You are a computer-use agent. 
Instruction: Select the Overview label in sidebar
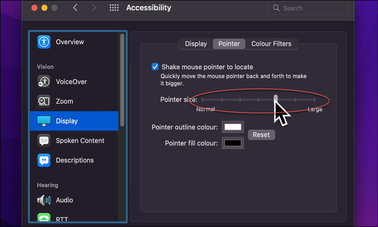pyautogui.click(x=70, y=42)
